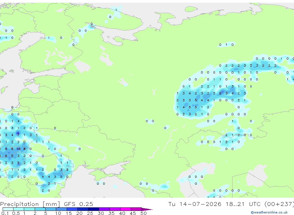Click legend label '0.5'
Image resolution: width=294 pixels, height=215 pixels.
pos(16,213)
